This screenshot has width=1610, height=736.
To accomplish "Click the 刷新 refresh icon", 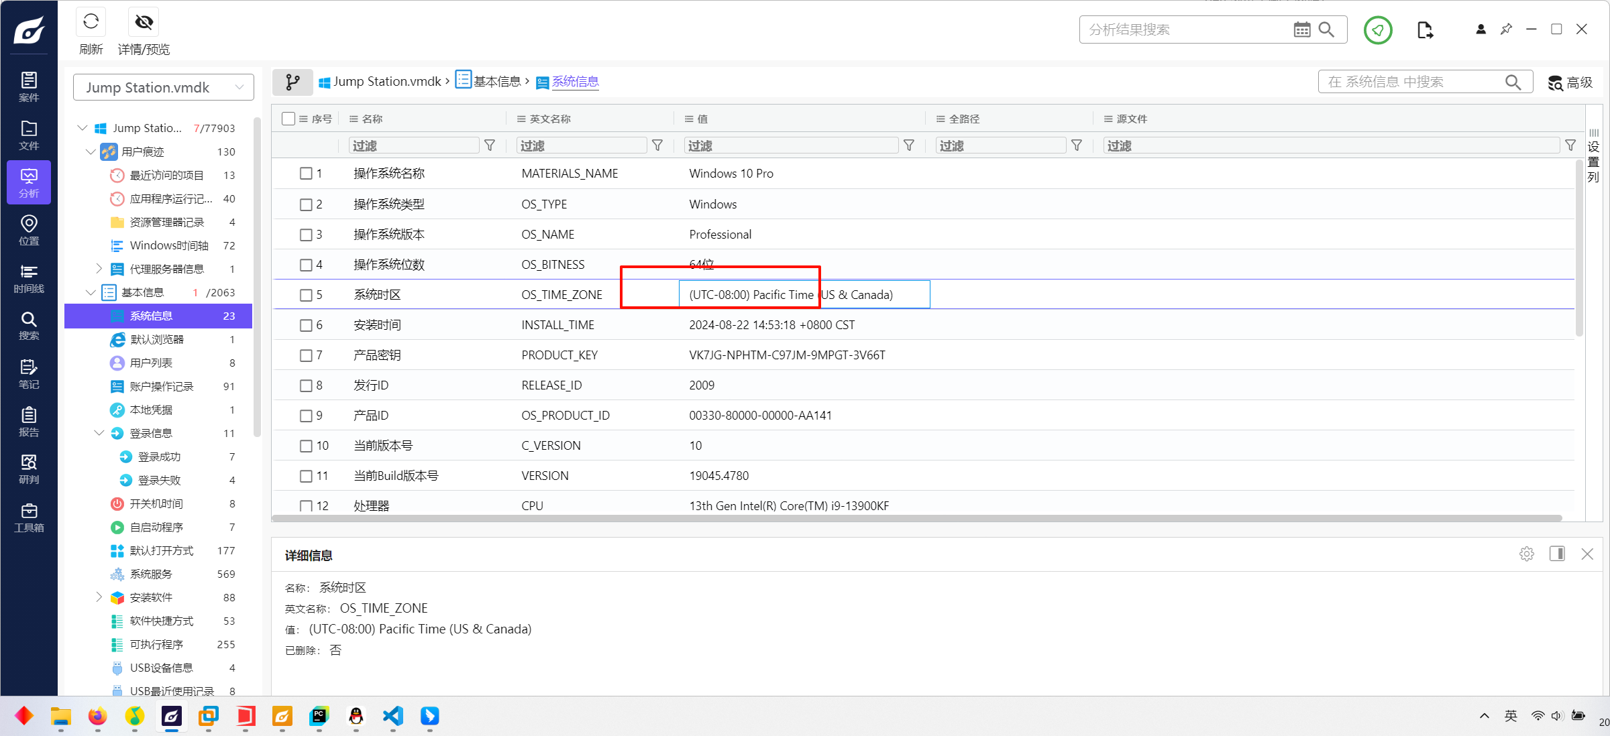I will (91, 23).
